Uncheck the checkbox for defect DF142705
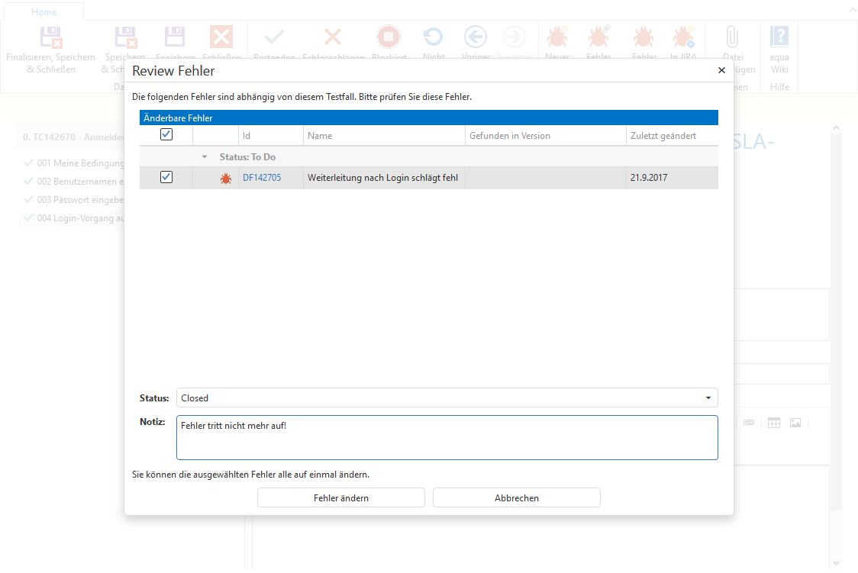 (166, 177)
